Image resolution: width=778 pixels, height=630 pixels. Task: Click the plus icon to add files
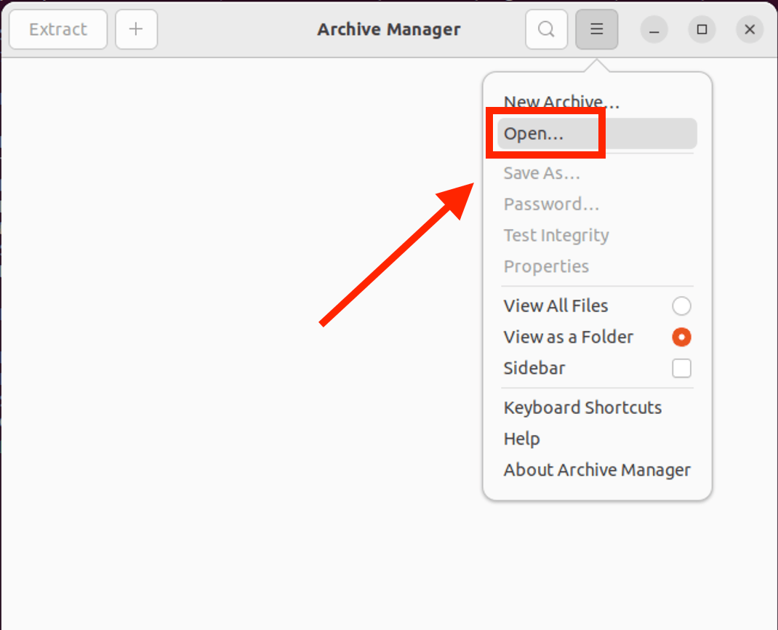[136, 29]
